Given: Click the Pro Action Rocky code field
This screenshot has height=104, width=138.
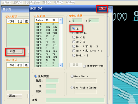Looking at the screenshot, I should click(x=86, y=92).
